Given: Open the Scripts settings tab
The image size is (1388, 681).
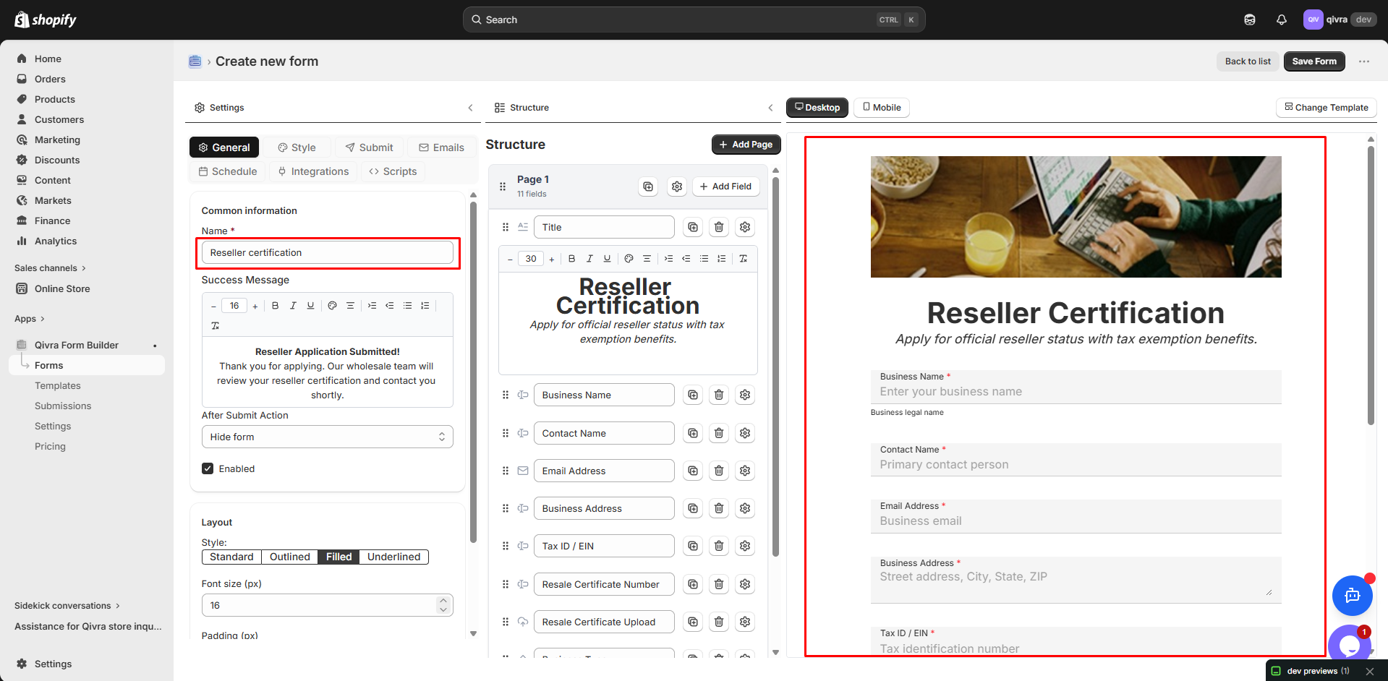Looking at the screenshot, I should (393, 171).
